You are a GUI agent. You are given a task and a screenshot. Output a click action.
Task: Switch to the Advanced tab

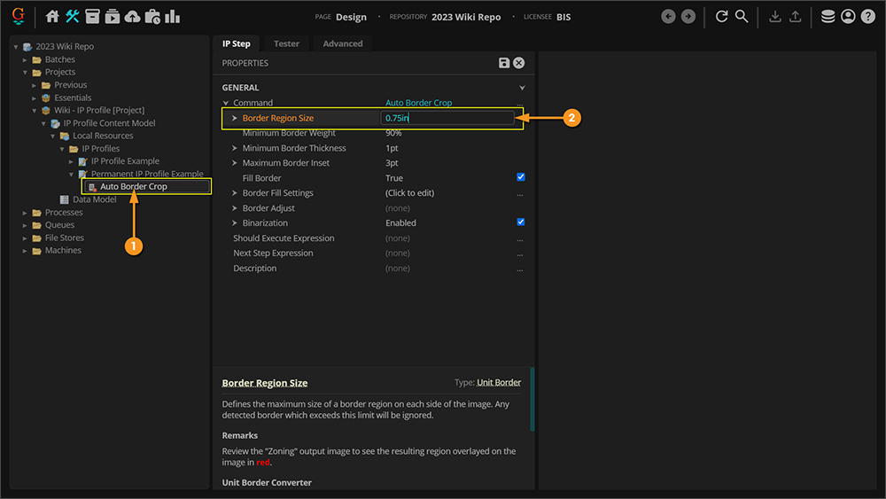click(342, 43)
